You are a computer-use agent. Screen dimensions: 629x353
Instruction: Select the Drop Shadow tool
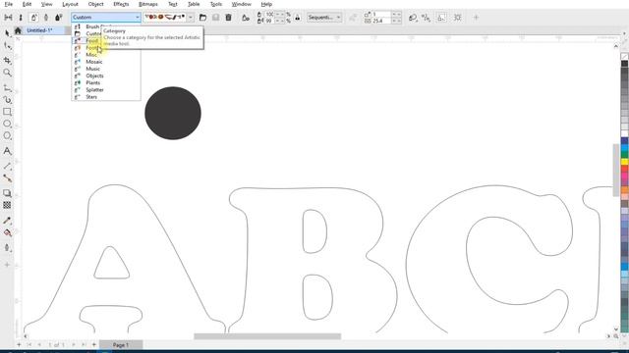pos(7,193)
